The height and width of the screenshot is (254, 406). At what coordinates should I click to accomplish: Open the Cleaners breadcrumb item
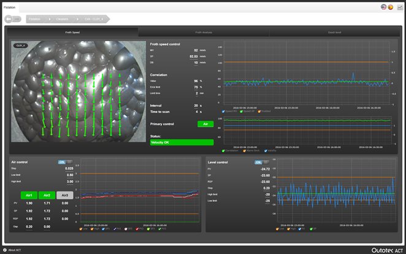(x=62, y=19)
